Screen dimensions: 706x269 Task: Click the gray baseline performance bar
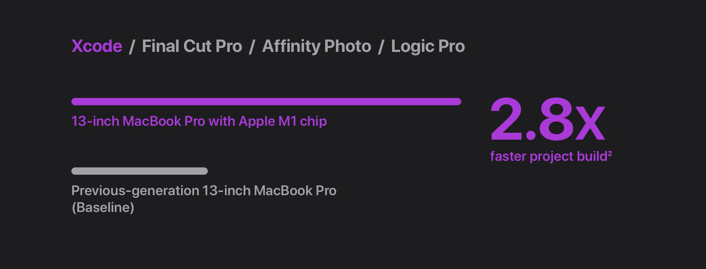click(x=139, y=171)
